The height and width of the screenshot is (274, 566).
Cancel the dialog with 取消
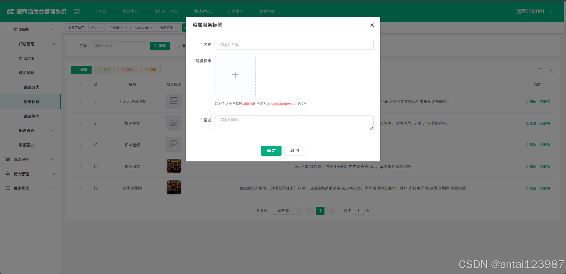(x=295, y=151)
